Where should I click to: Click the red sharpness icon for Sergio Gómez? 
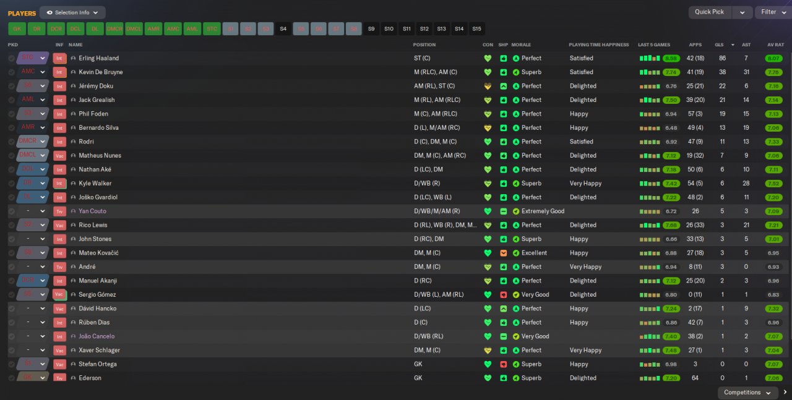(504, 295)
